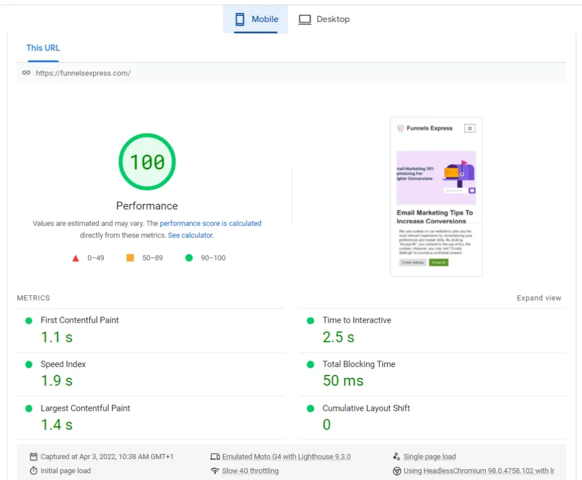Click the wifi icon beside Slow 4G throttling
This screenshot has width=582, height=480.
[x=215, y=471]
